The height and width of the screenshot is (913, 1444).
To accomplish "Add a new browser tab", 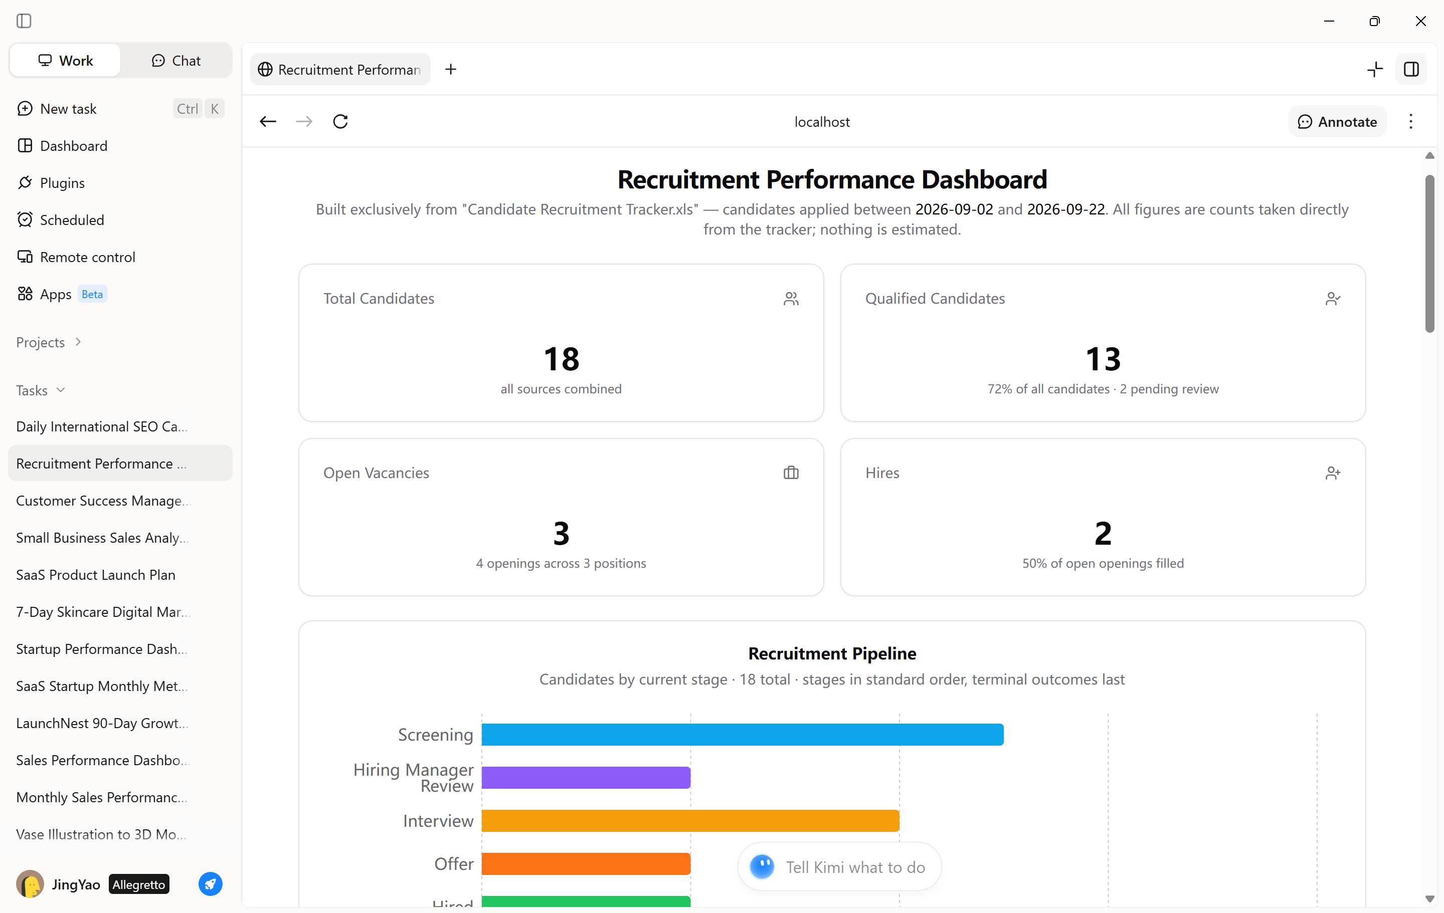I will 451,70.
